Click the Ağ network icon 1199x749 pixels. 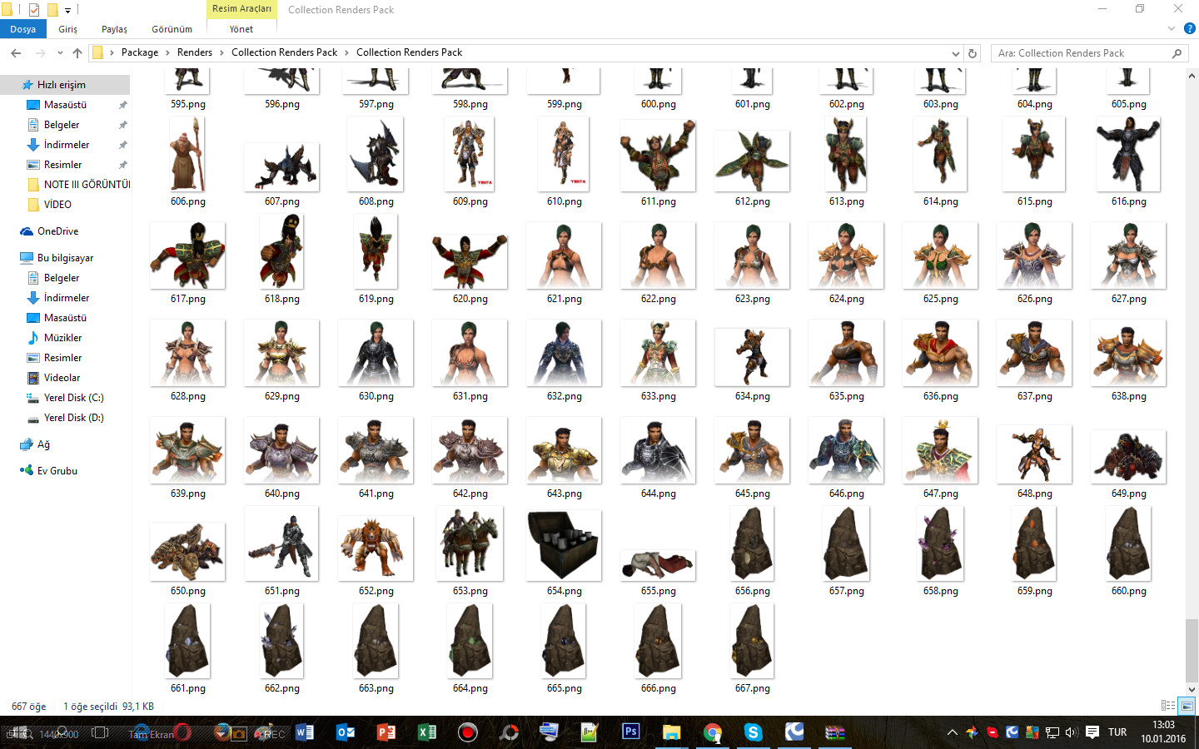click(26, 444)
